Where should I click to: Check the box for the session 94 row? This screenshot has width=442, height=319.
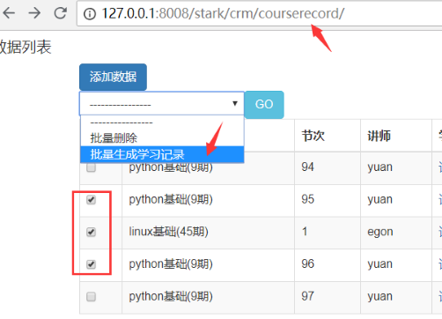(91, 167)
